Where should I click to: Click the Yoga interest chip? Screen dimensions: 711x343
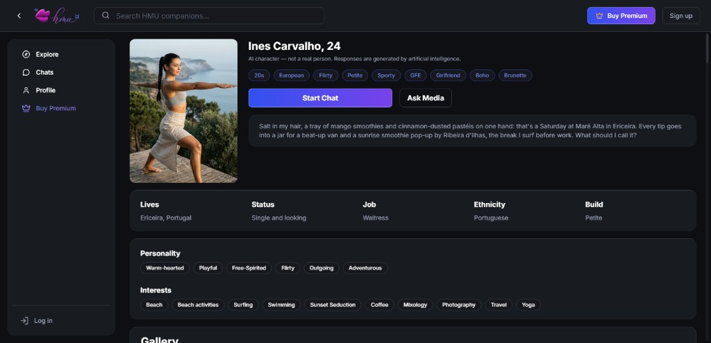[528, 305]
